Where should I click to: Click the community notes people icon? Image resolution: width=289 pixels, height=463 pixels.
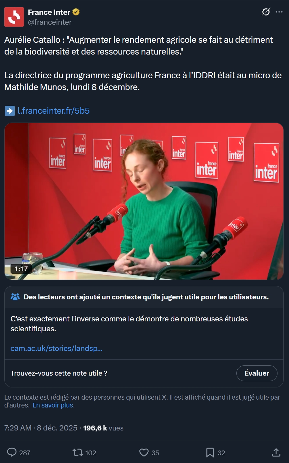coord(15,297)
